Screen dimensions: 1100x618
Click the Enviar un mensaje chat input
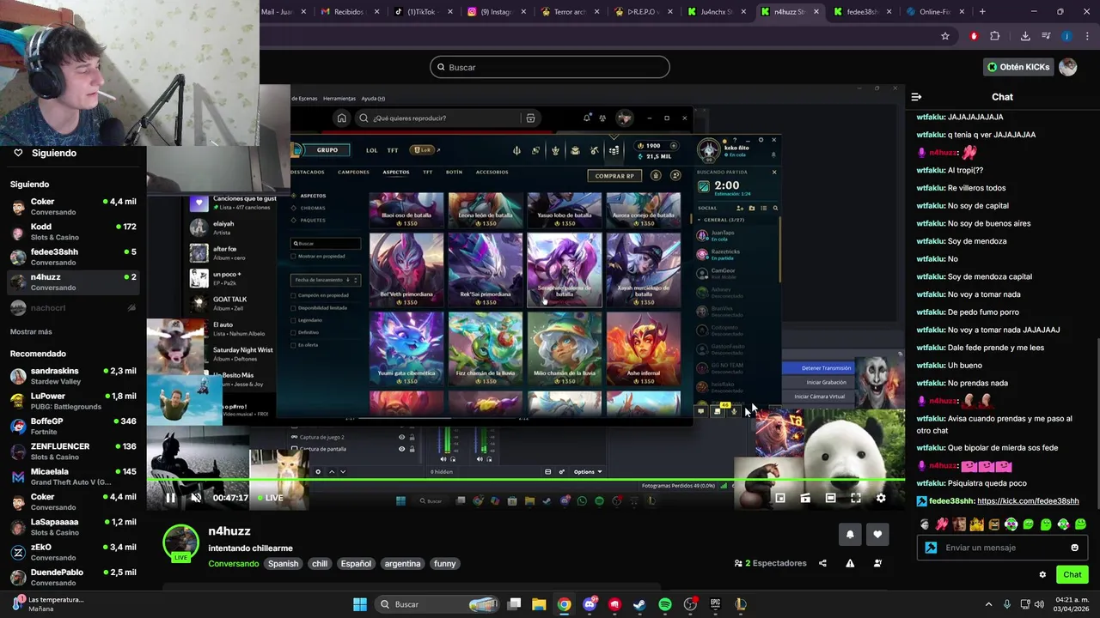click(1004, 548)
